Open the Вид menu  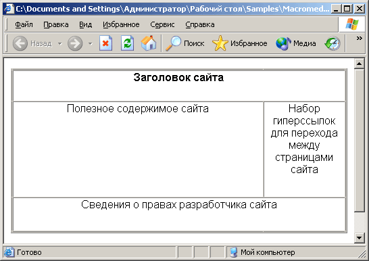[85, 24]
